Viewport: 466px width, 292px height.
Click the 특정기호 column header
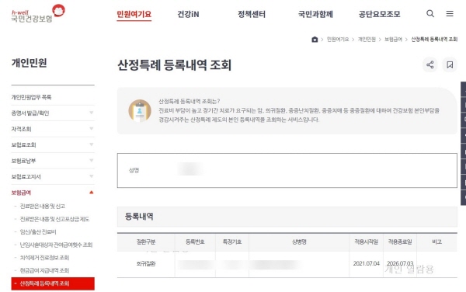coord(232,242)
